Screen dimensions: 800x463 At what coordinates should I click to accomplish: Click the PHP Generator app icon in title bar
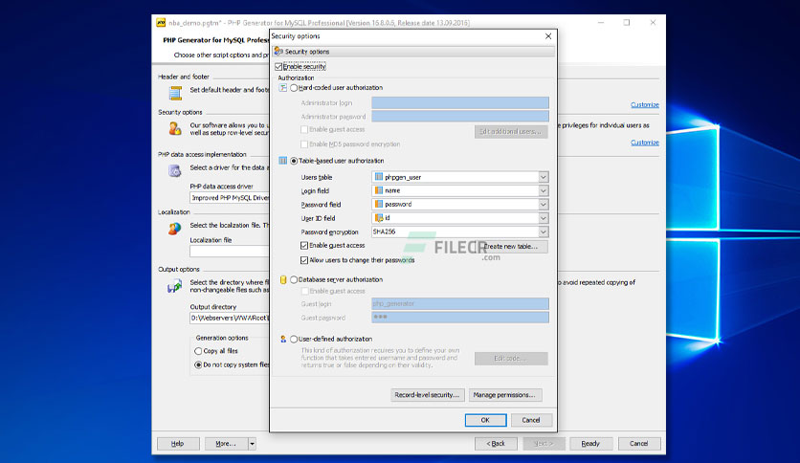161,22
